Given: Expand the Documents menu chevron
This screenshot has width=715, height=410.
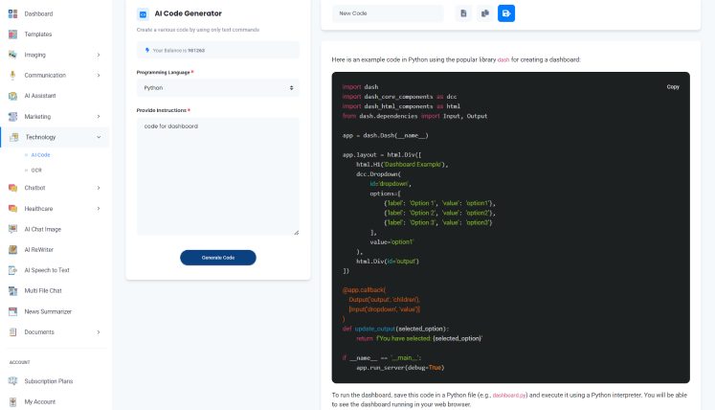Looking at the screenshot, I should coord(99,331).
